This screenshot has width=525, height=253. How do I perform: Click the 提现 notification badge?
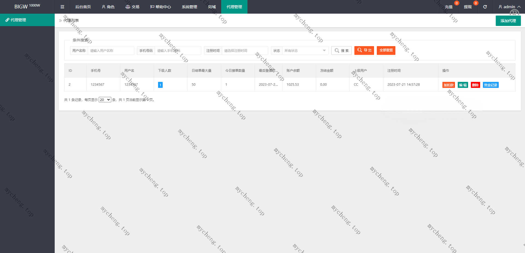(x=476, y=3)
